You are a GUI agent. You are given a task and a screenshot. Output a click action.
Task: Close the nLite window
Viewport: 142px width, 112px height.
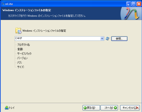click(x=139, y=4)
